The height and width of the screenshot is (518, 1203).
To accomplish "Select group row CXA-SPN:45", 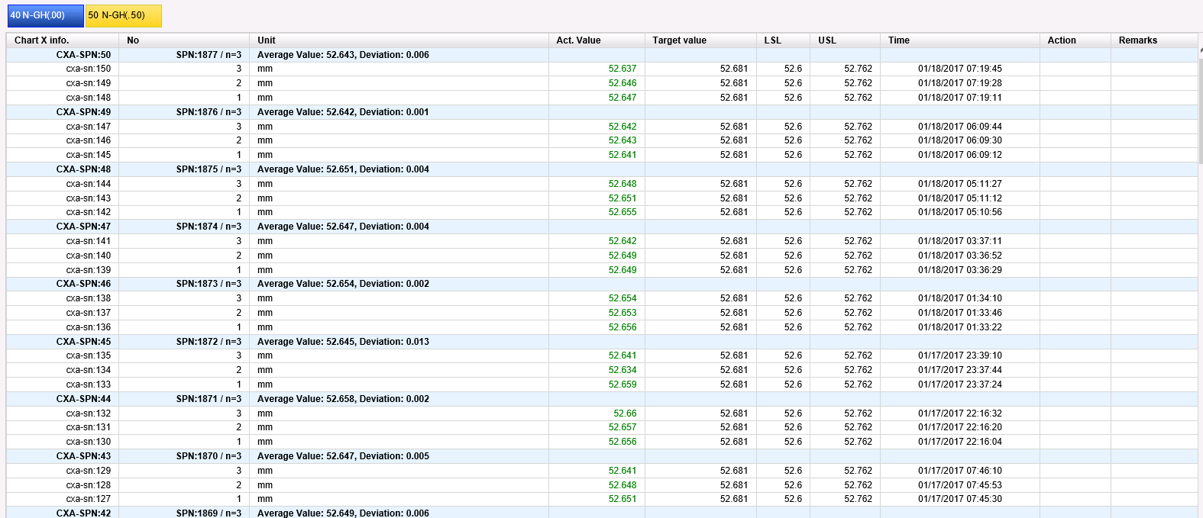I will click(x=602, y=342).
